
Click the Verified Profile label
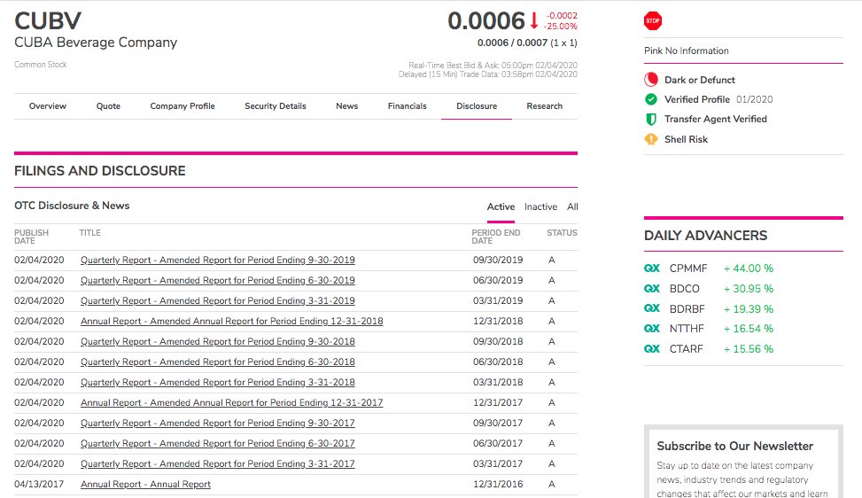click(697, 99)
